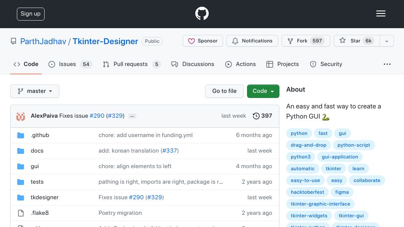Open commit 'pathing is right, imports are right'

click(161, 182)
